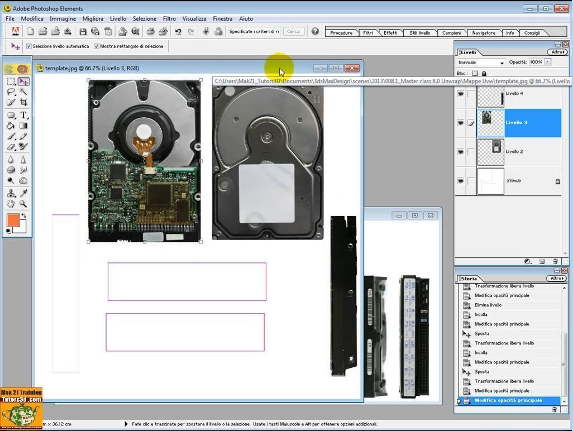Hide Livello 3 with its eye icon

460,123
